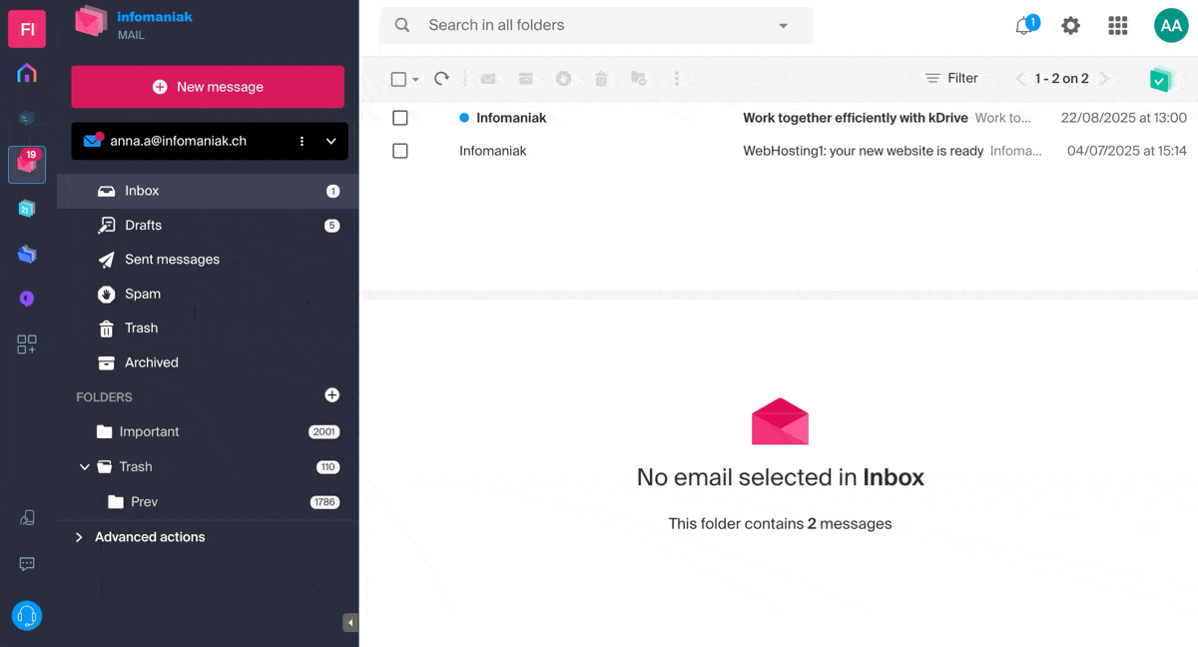Click the 2001 count badge on Important
This screenshot has width=1198, height=647.
[324, 432]
